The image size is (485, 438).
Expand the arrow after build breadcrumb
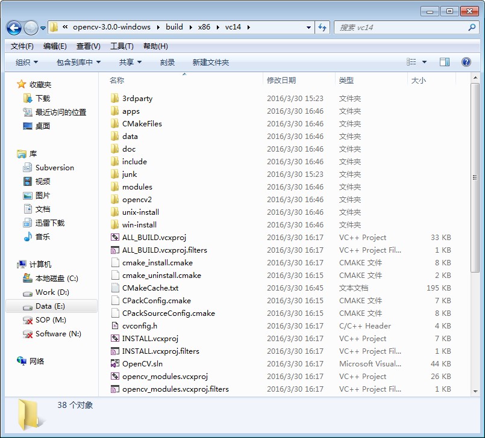tap(191, 28)
